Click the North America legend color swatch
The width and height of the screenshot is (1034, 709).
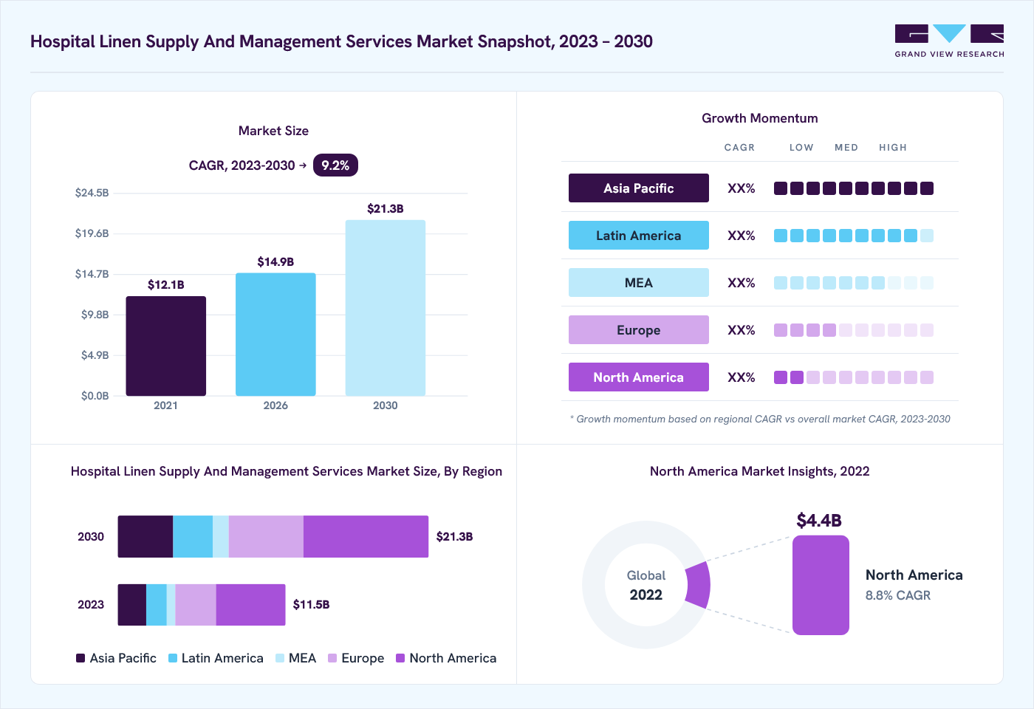pos(400,658)
